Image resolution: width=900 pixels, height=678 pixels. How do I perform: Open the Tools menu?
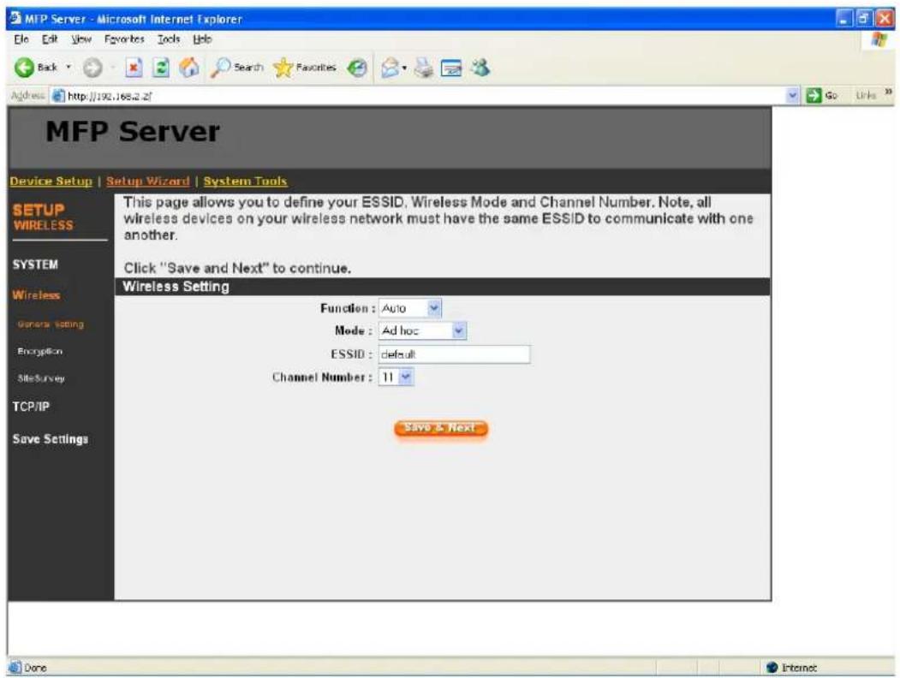pyautogui.click(x=169, y=39)
